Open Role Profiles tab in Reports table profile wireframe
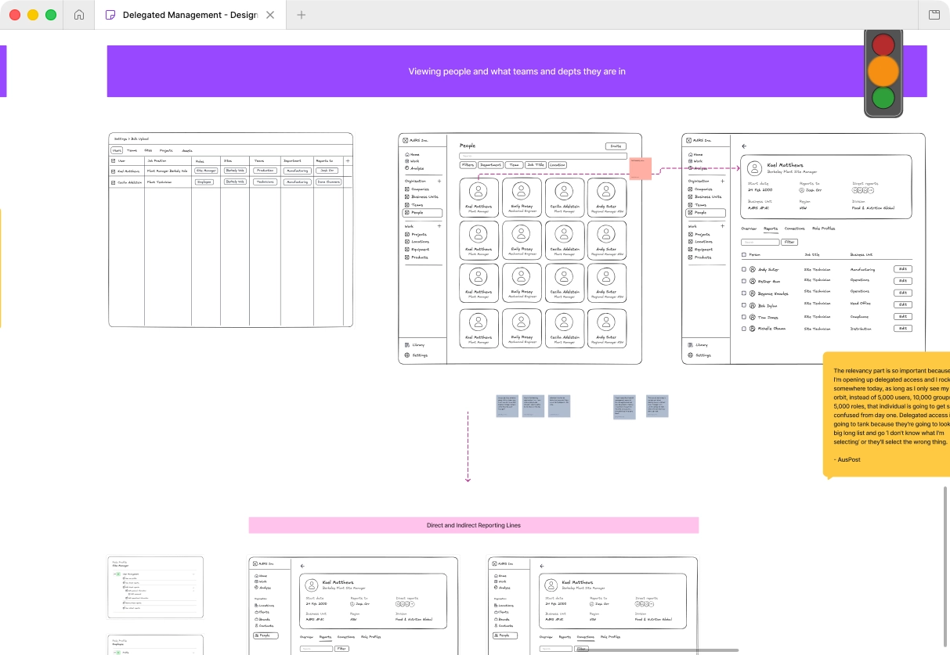 824,229
